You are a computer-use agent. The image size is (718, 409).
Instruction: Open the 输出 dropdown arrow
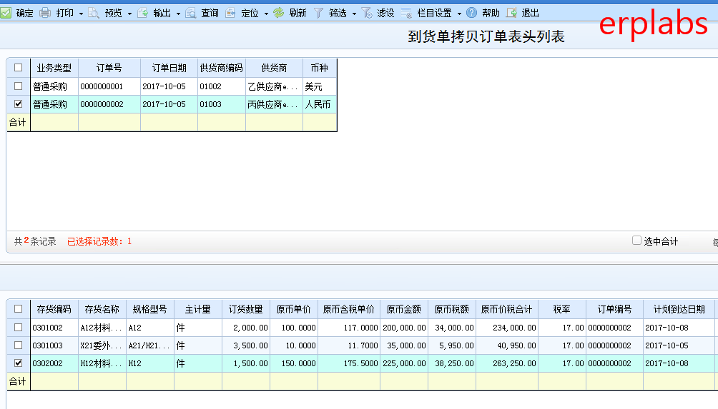point(178,14)
